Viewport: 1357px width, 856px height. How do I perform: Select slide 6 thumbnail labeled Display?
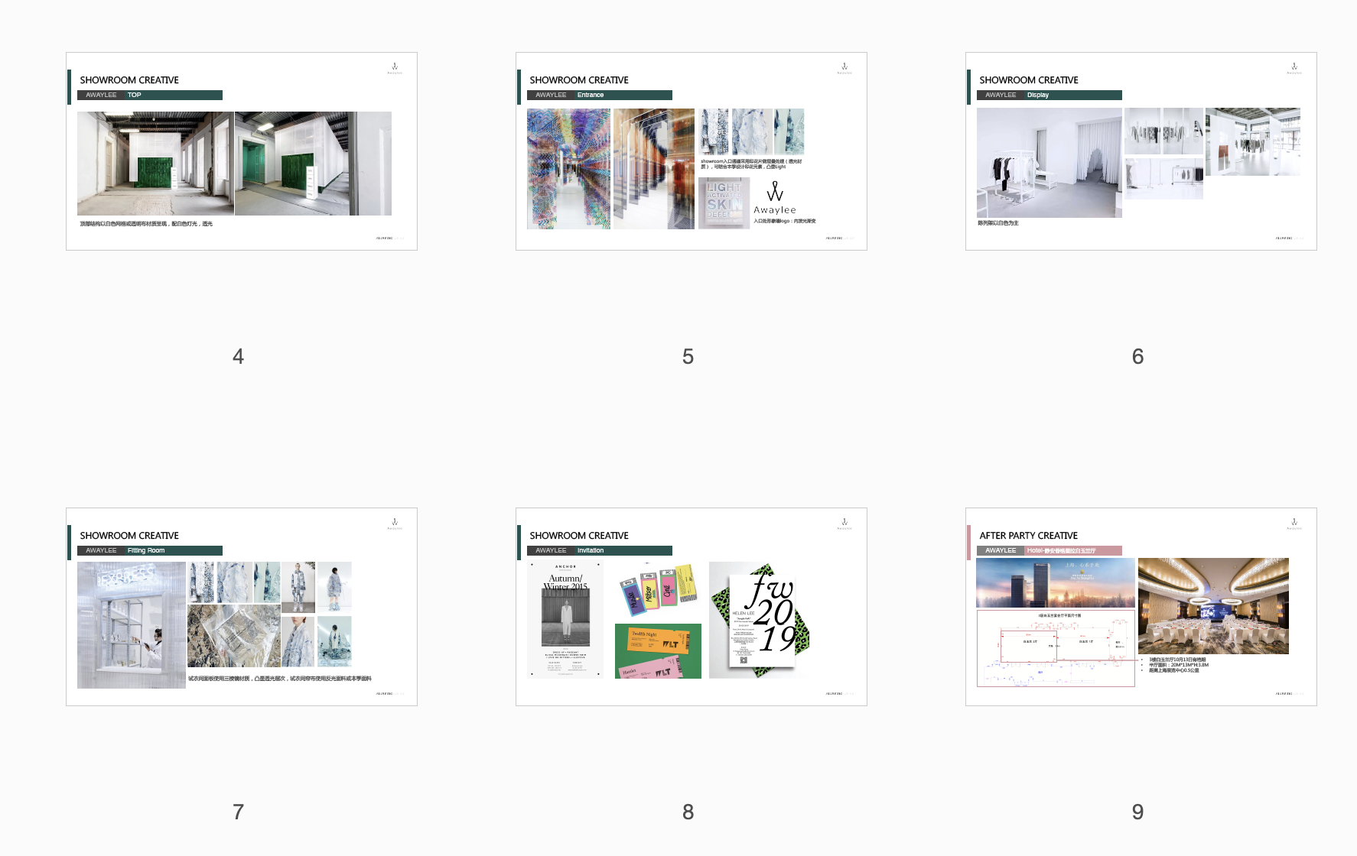tap(1141, 151)
